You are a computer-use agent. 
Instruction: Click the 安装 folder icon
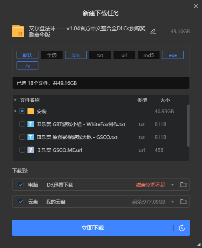(x=31, y=111)
